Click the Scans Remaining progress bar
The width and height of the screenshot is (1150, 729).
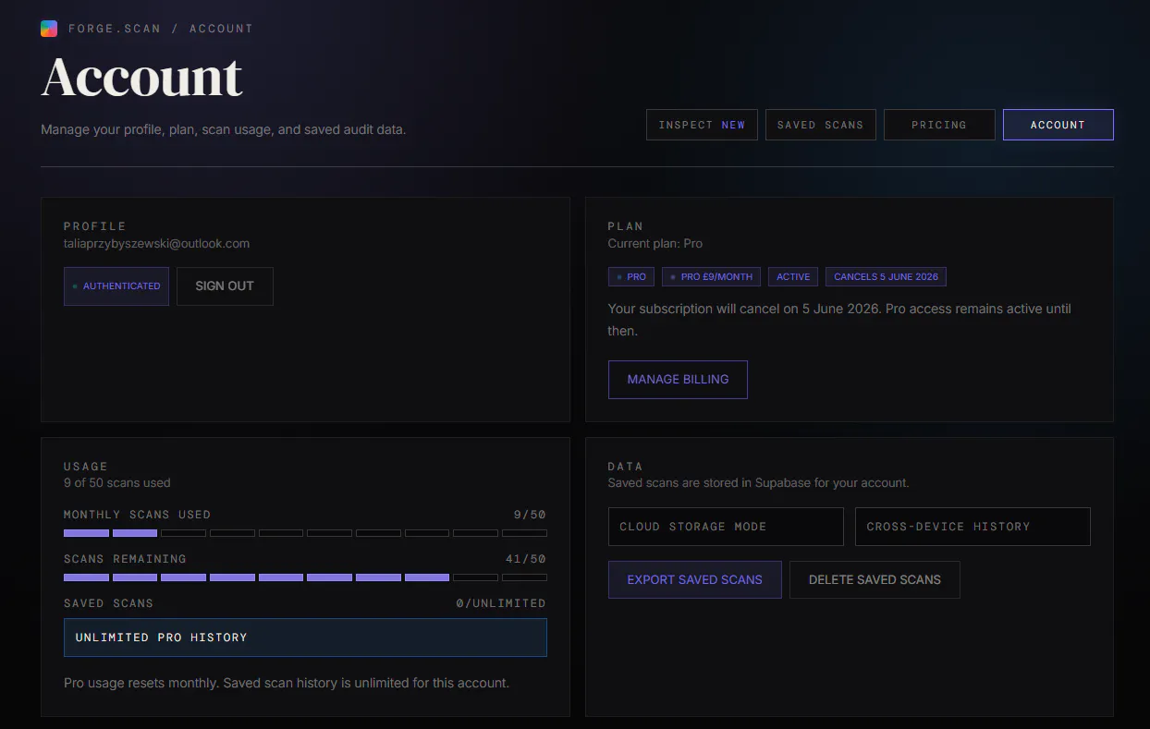click(305, 577)
